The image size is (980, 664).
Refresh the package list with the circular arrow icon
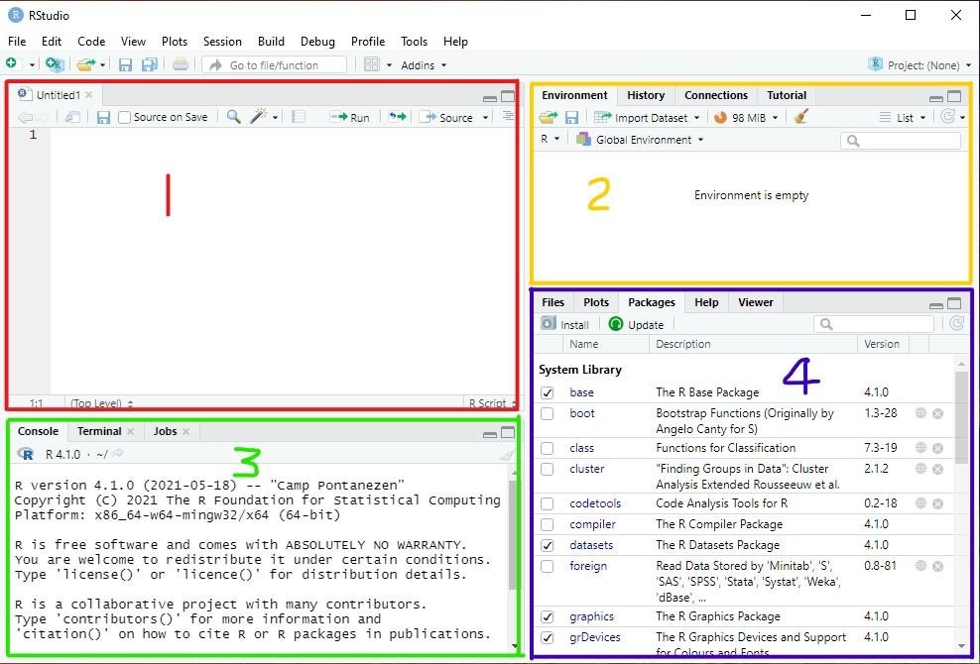[x=954, y=323]
